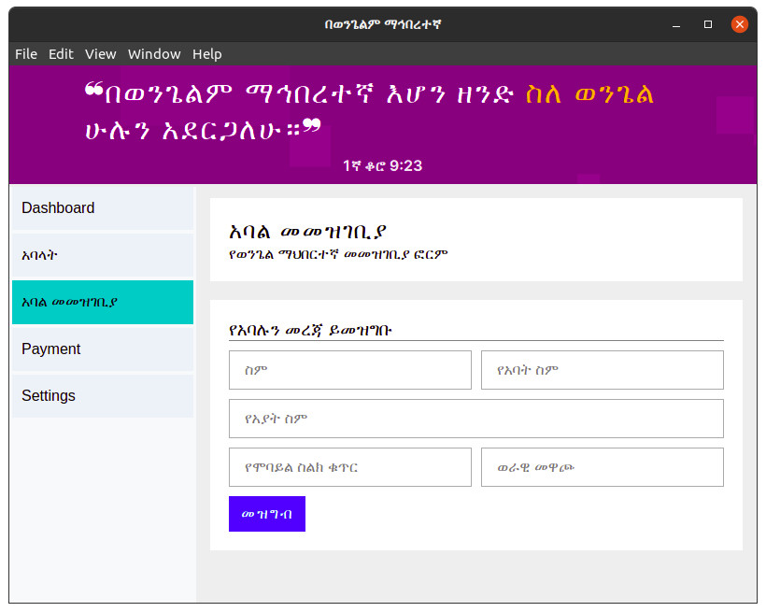This screenshot has width=766, height=612.
Task: Click the የሞባይል ስልክ ቁጥር phone field
Action: coord(349,467)
